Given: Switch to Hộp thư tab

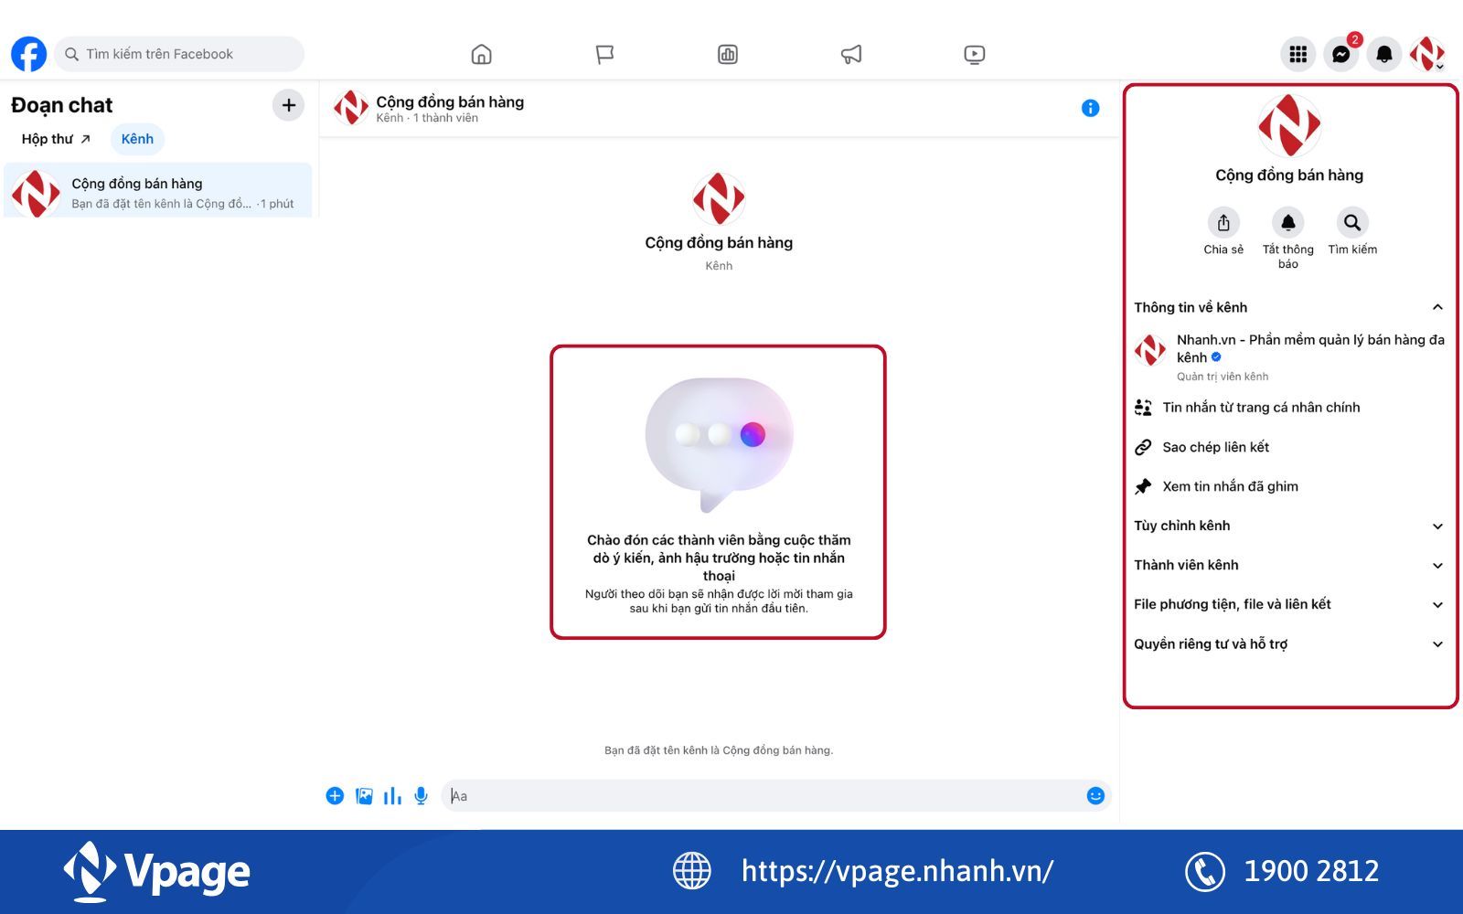Looking at the screenshot, I should point(56,139).
